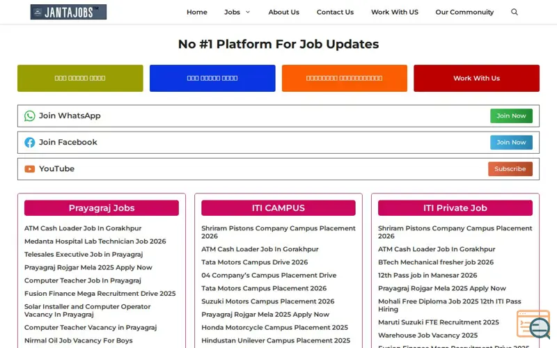Open Hindustan Unilever Campus Placement 2025
The width and height of the screenshot is (557, 348).
[276, 340]
